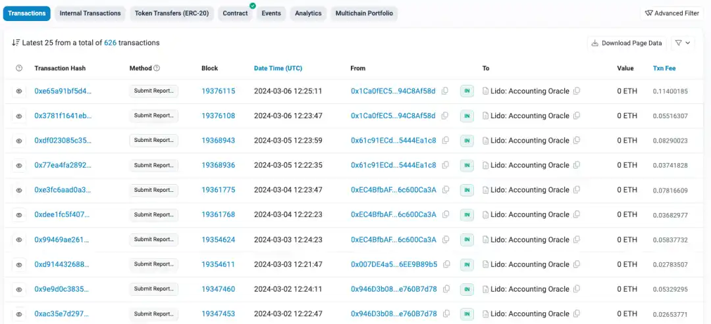Switch to the Internal Transactions tab
Image resolution: width=711 pixels, height=324 pixels.
90,13
